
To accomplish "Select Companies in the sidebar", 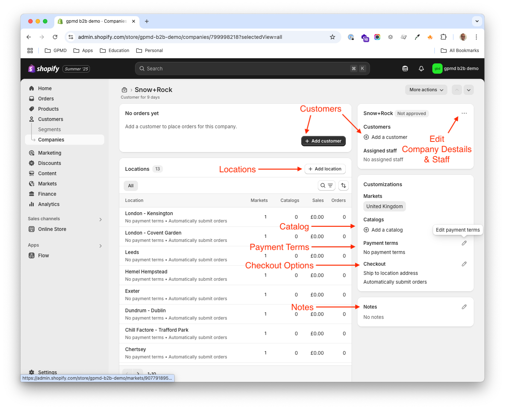I will pyautogui.click(x=65, y=140).
